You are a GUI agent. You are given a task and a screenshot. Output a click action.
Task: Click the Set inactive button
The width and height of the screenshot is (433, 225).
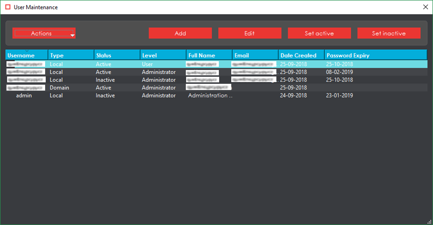(388, 33)
